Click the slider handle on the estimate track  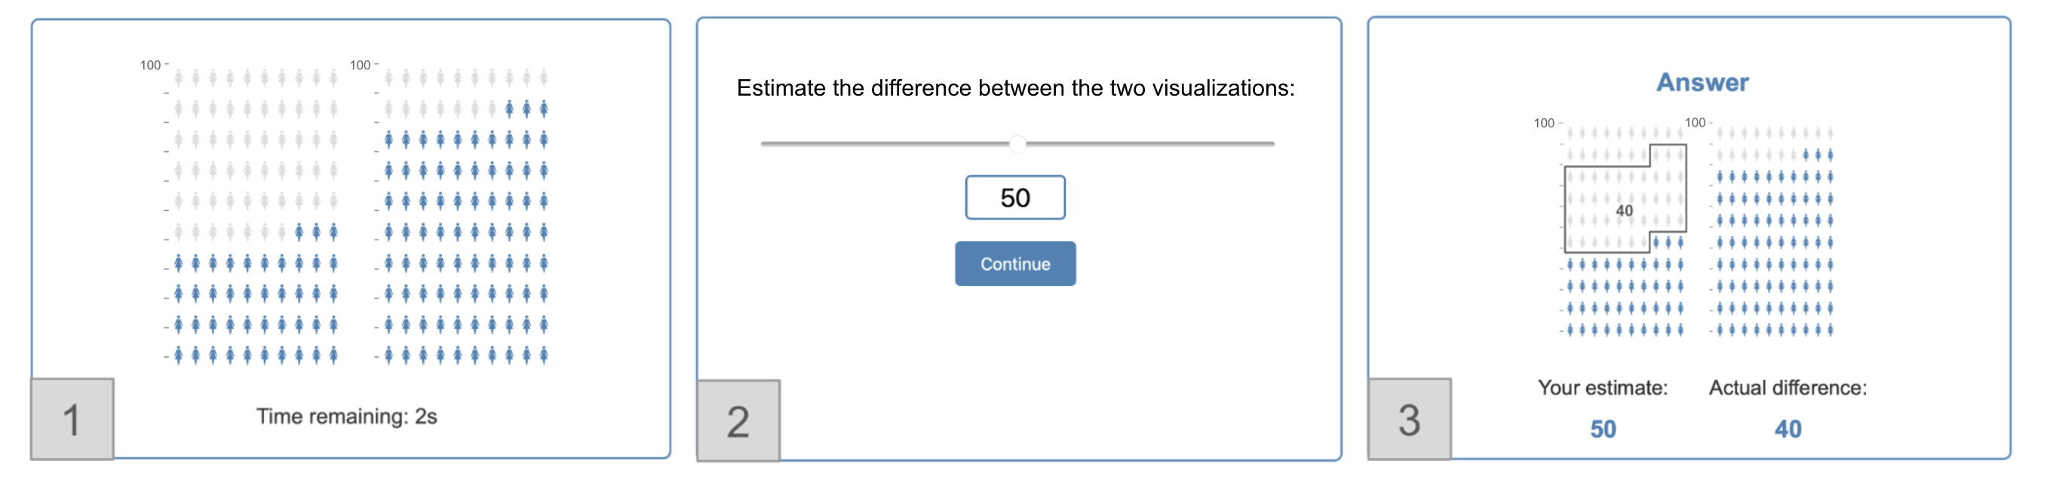pos(1017,143)
